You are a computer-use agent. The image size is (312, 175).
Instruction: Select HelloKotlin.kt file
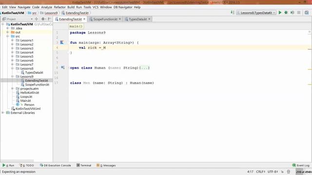pyautogui.click(x=29, y=92)
